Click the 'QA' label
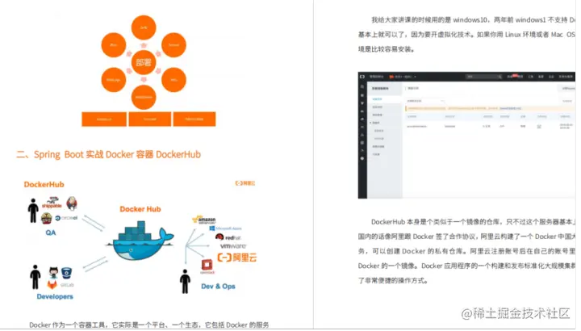 pyautogui.click(x=50, y=233)
